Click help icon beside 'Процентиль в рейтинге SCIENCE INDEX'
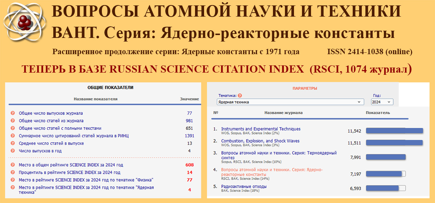Screen dimensions: 435x203 point(13,173)
